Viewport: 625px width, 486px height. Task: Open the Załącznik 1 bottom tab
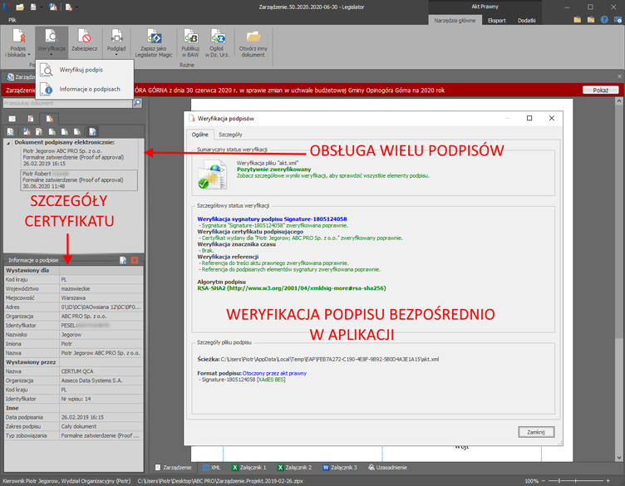click(249, 467)
